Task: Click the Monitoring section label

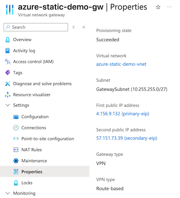Action: (24, 193)
